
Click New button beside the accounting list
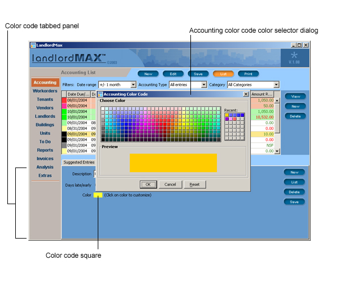(295, 106)
